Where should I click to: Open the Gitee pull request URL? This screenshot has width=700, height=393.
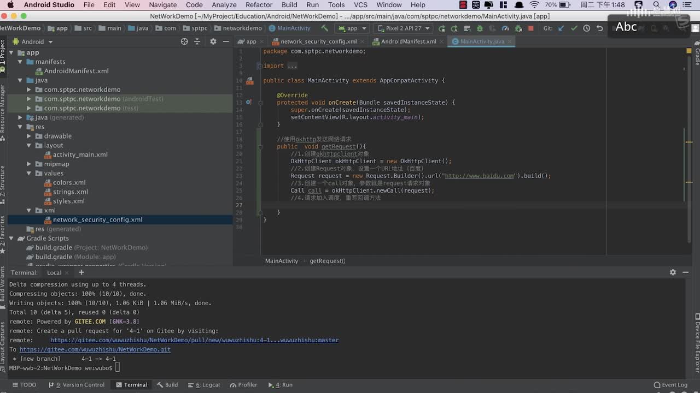click(195, 340)
